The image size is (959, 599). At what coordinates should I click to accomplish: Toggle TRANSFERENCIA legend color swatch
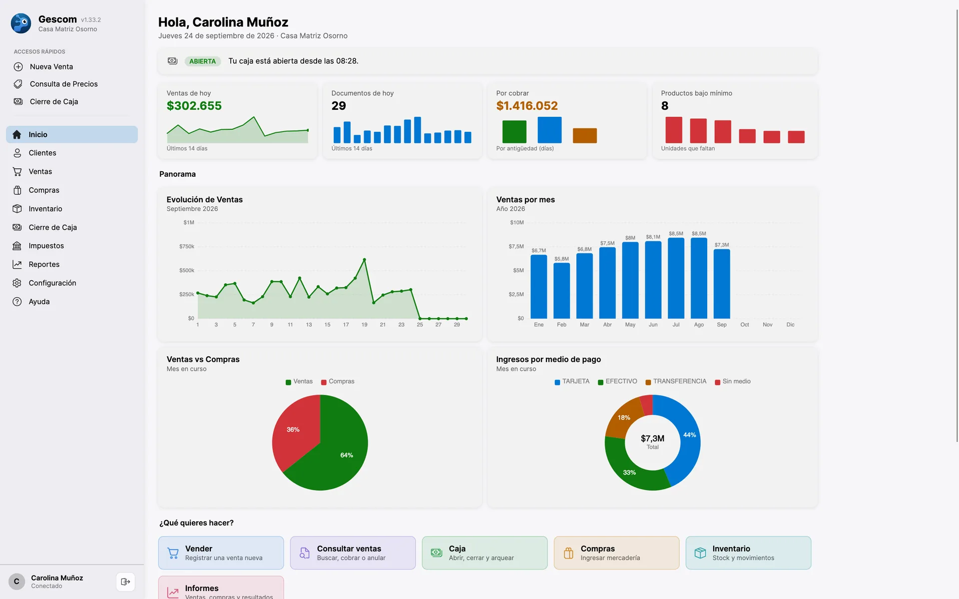pos(648,382)
